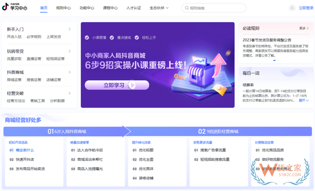The height and width of the screenshot is (191, 315).
Task: Click the 销量加速破零 card heading
Action: coord(80,142)
